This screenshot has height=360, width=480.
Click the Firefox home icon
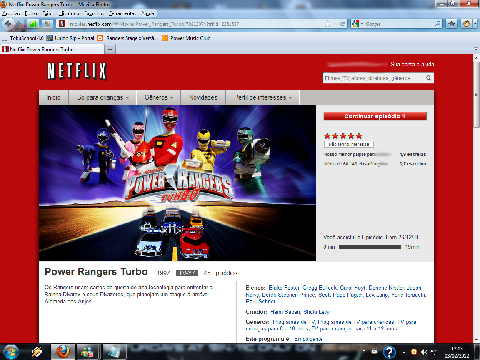[x=451, y=24]
